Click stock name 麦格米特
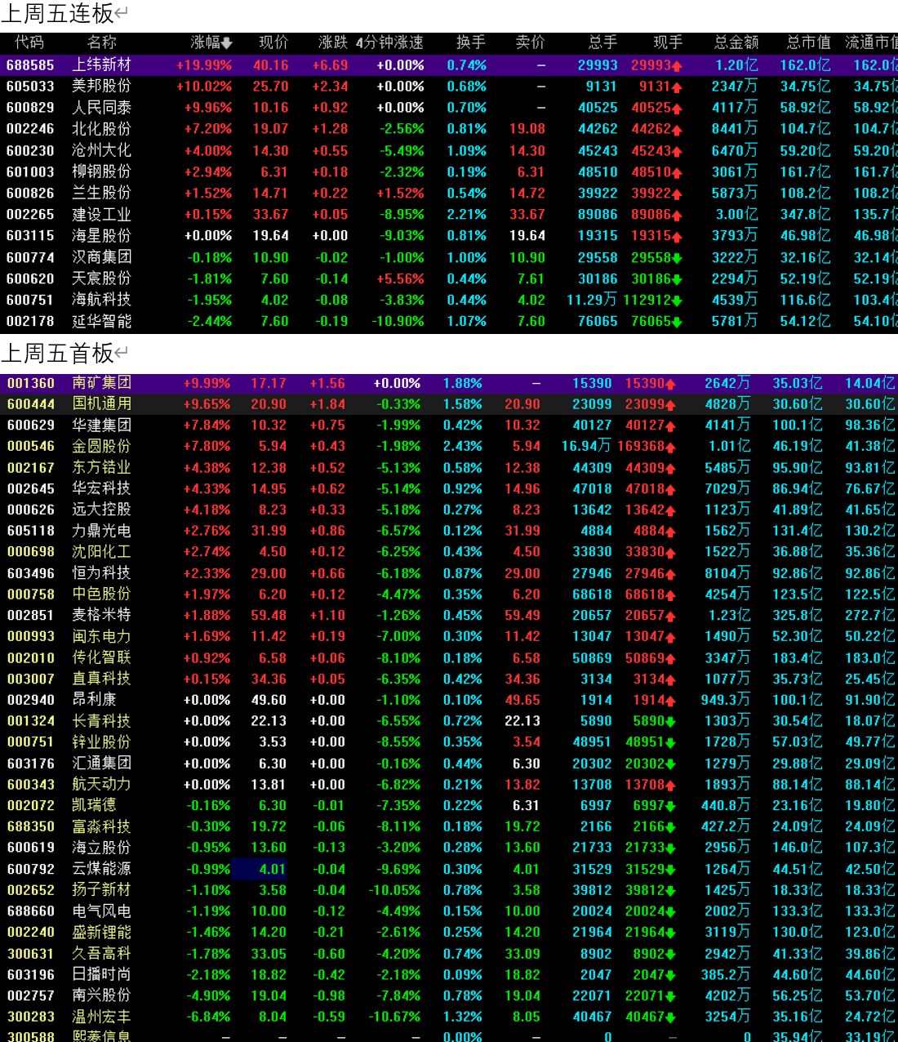This screenshot has width=898, height=1042. (101, 615)
